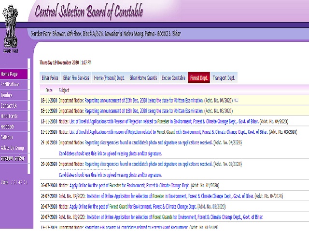This screenshot has width=309, height=231.
Task: Click the national emblem logo
Action: click(10, 29)
